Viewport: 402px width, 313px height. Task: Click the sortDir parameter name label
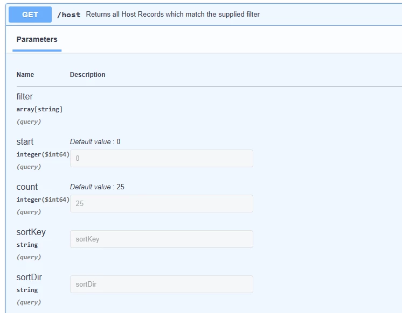[x=29, y=277]
